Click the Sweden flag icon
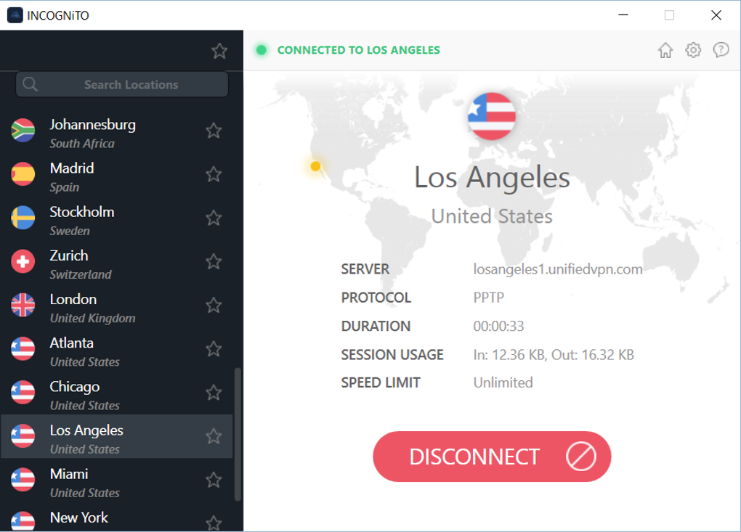The image size is (741, 532). 23,218
